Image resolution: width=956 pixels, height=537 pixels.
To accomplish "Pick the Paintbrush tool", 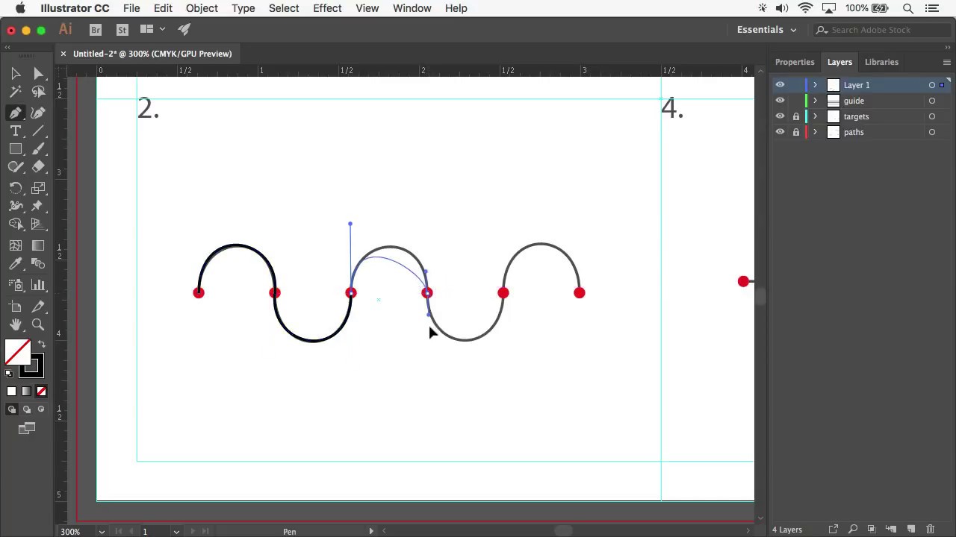I will pyautogui.click(x=38, y=149).
